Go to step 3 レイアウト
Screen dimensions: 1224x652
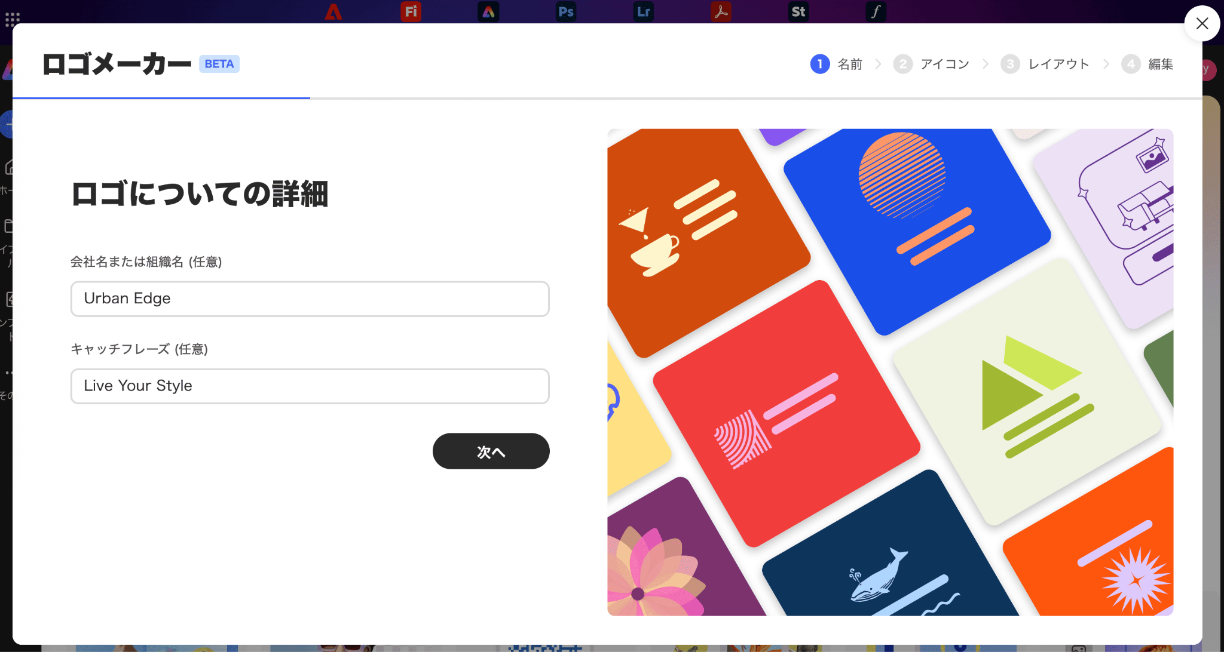click(x=1045, y=64)
